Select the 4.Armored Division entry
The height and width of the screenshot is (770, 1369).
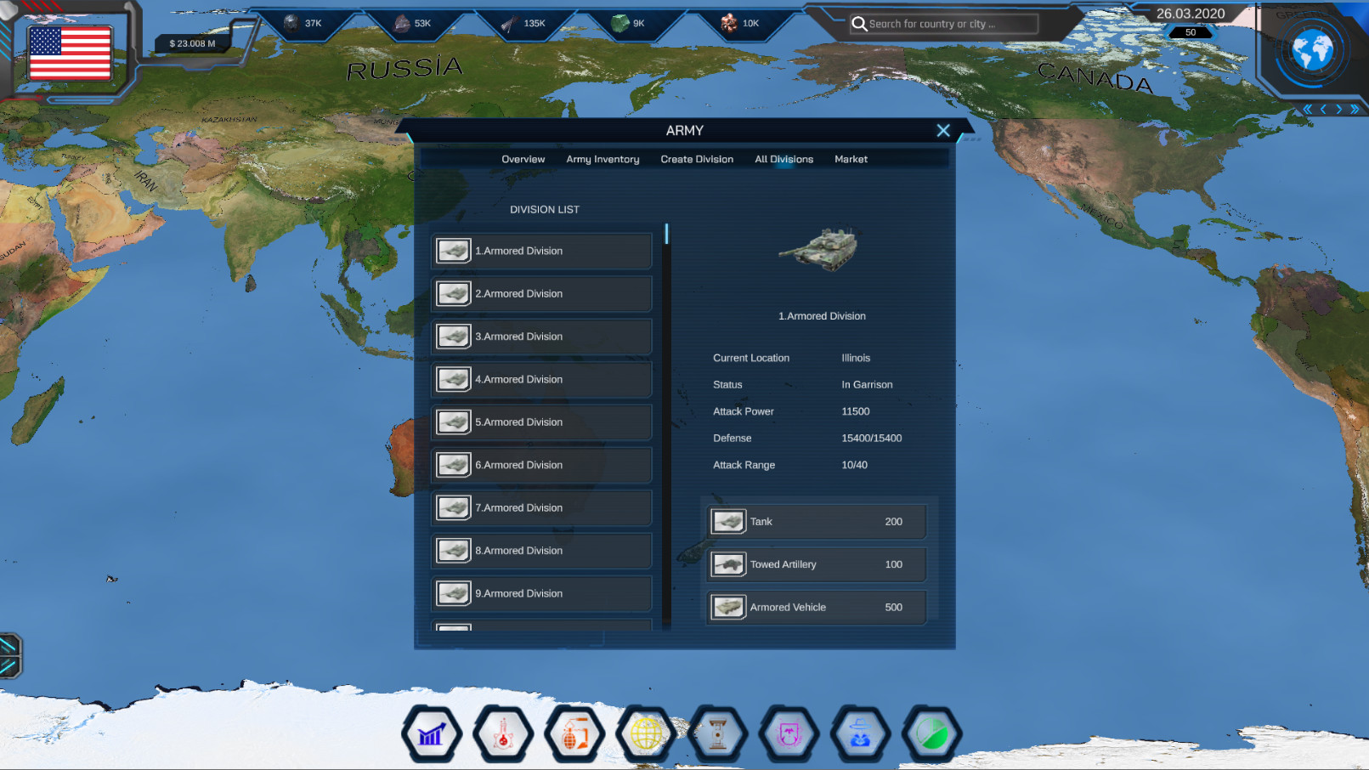(541, 379)
